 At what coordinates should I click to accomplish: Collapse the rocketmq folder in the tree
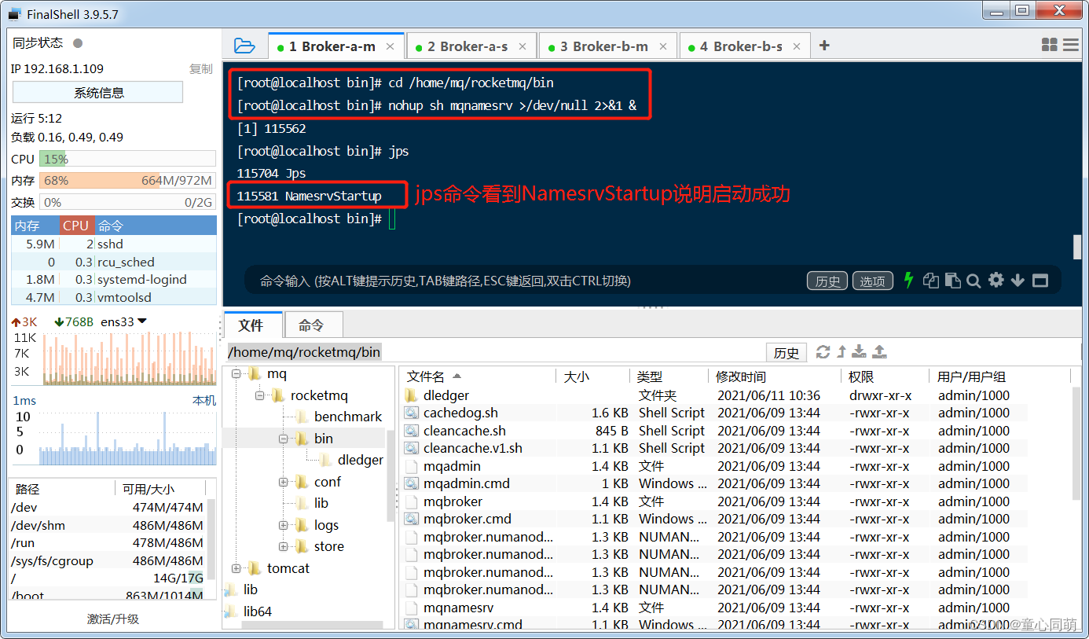coord(259,395)
